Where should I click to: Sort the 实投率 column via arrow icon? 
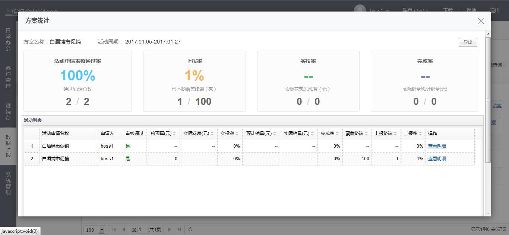coord(237,134)
